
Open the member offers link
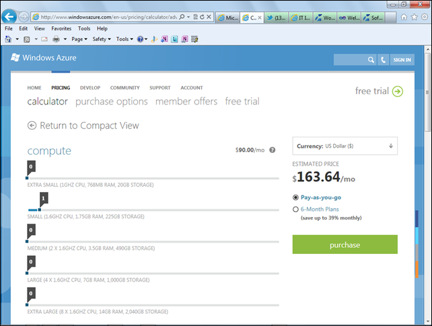tap(186, 102)
